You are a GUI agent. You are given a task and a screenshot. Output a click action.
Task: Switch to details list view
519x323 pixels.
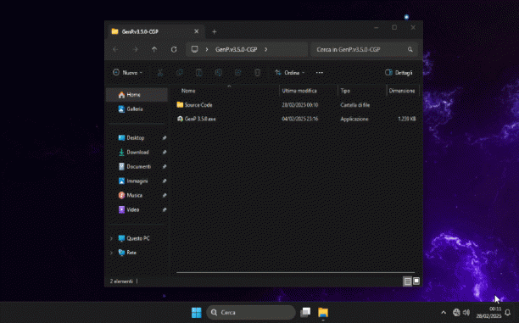(x=407, y=281)
